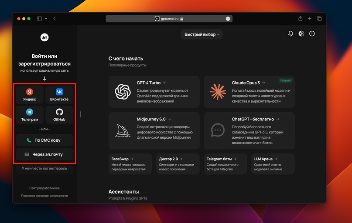Click У меня есть логин/пароль
The image size is (352, 223).
click(44, 168)
